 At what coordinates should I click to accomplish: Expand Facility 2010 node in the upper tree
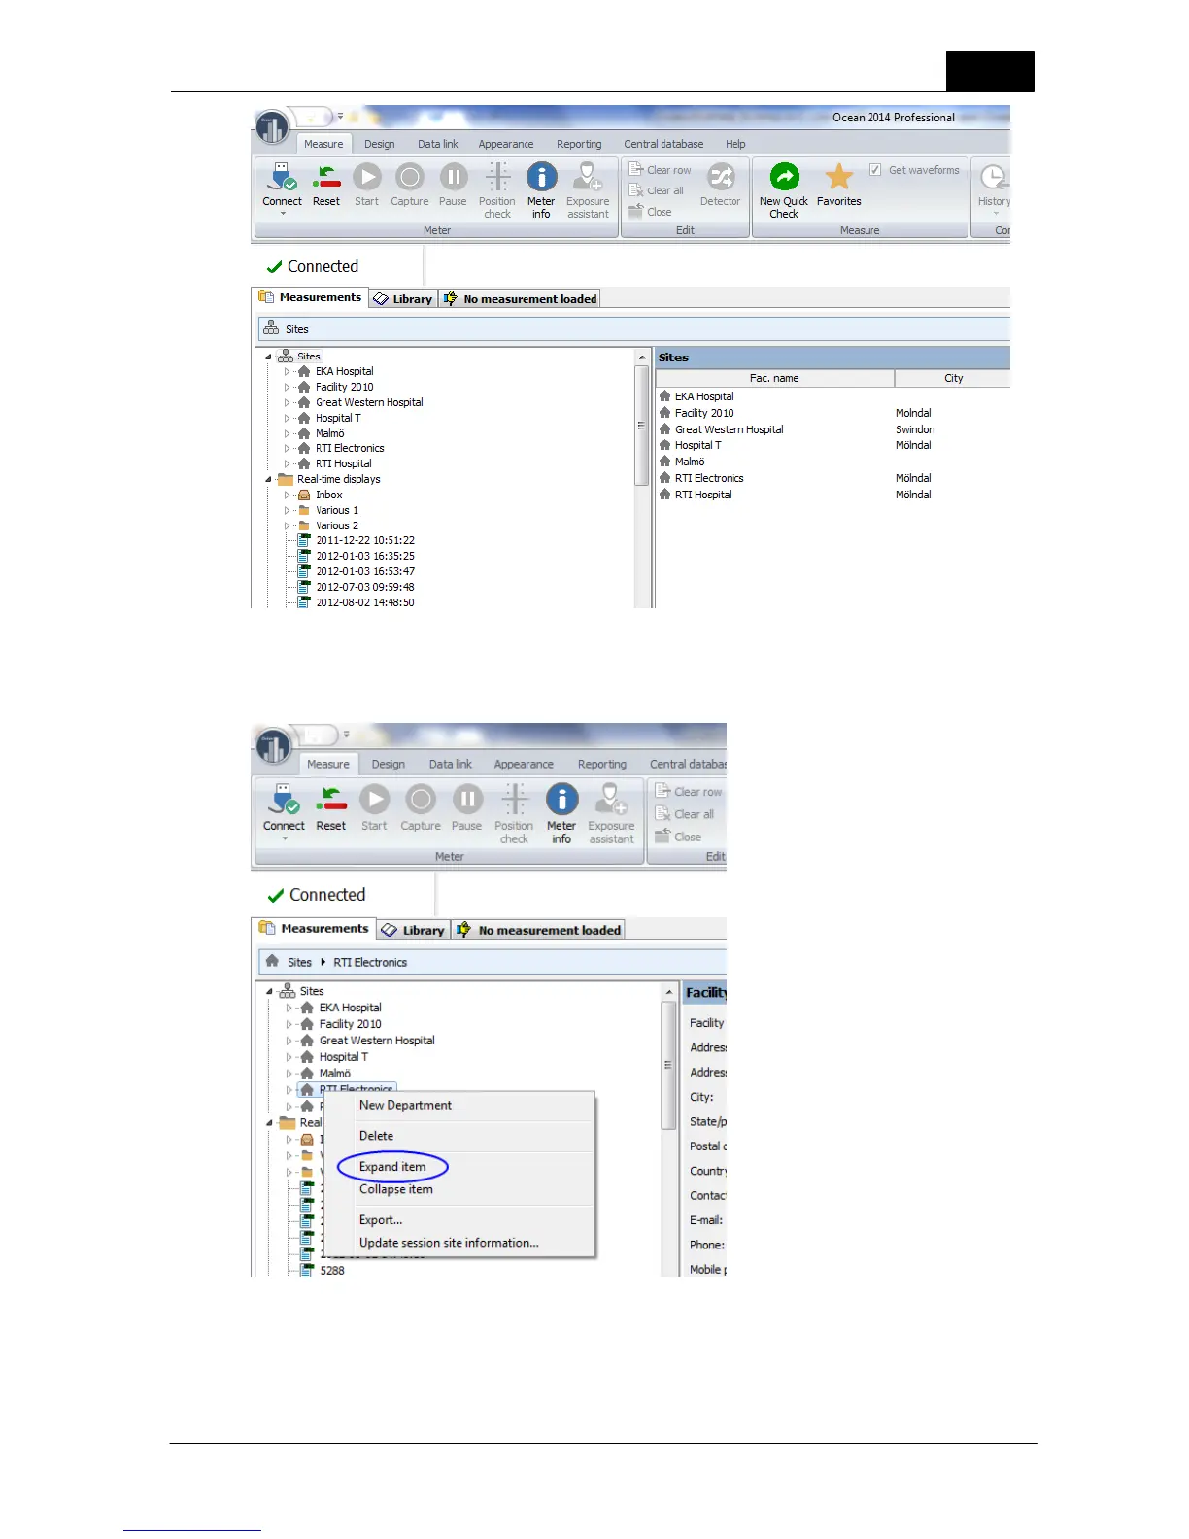pyautogui.click(x=287, y=387)
